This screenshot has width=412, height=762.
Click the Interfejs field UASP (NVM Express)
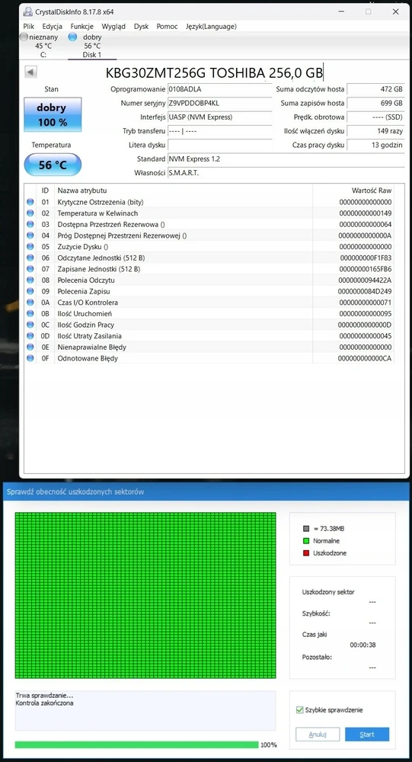pos(219,117)
